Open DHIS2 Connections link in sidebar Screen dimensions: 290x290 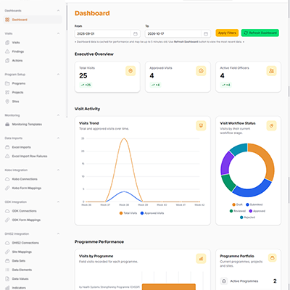(x=33, y=243)
